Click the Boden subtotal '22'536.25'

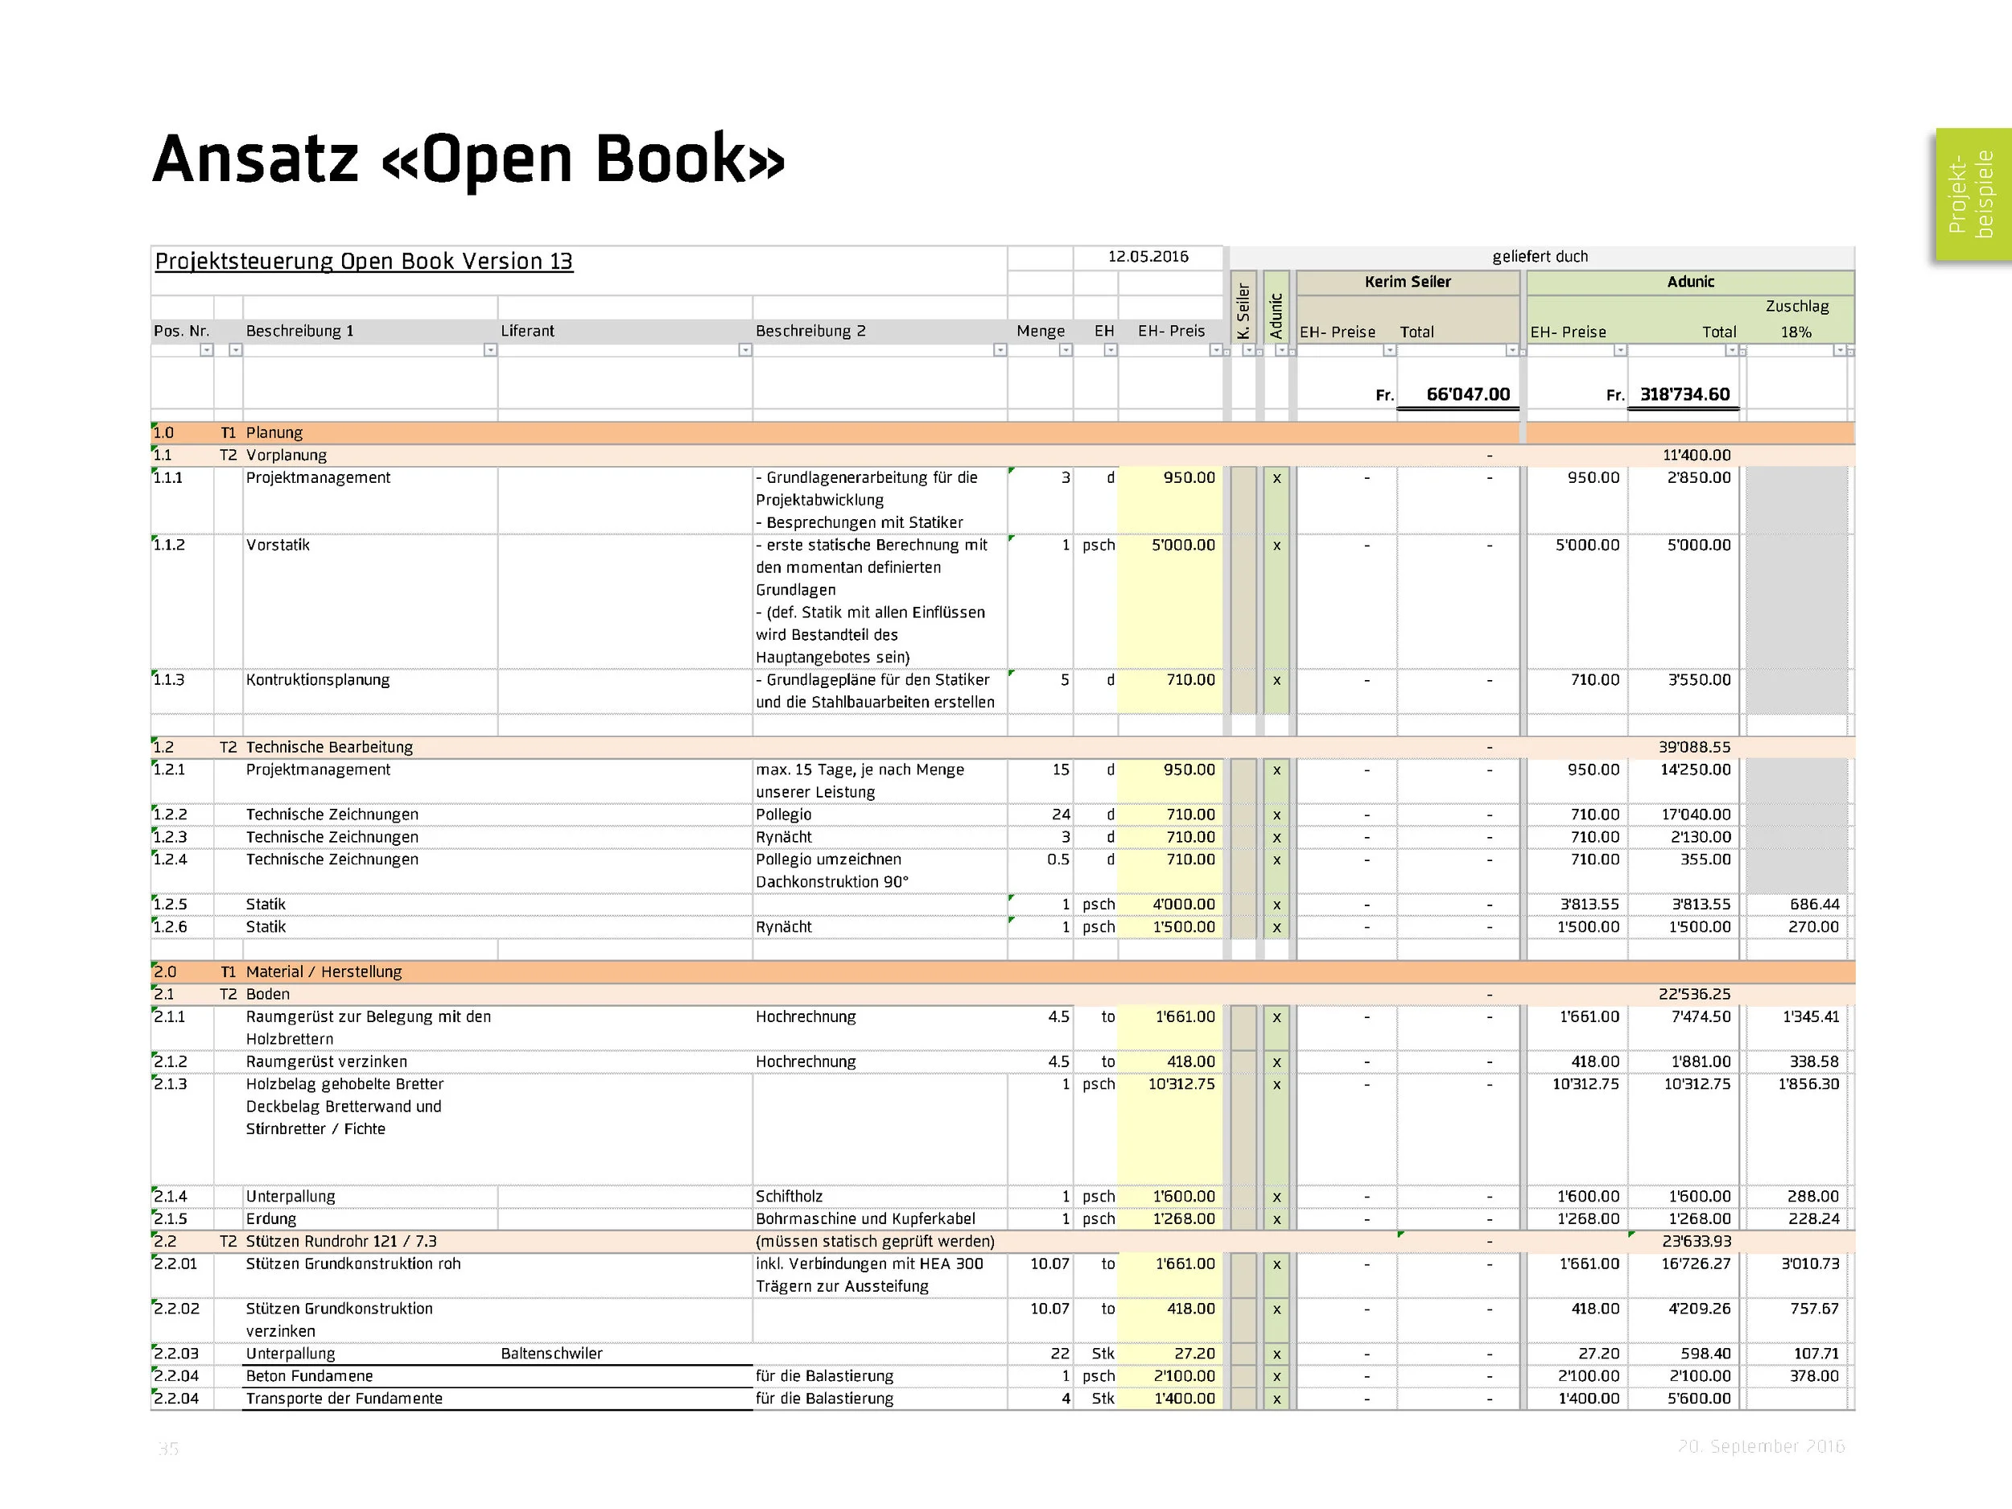1695,994
